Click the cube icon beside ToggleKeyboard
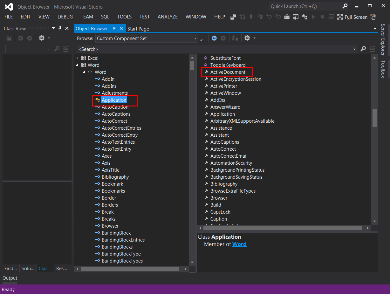This screenshot has height=294, width=390. coord(206,65)
